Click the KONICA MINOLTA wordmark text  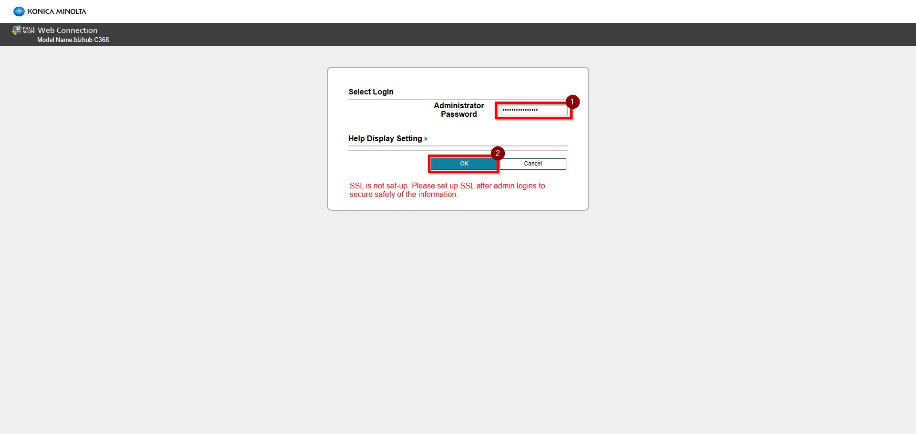point(57,11)
